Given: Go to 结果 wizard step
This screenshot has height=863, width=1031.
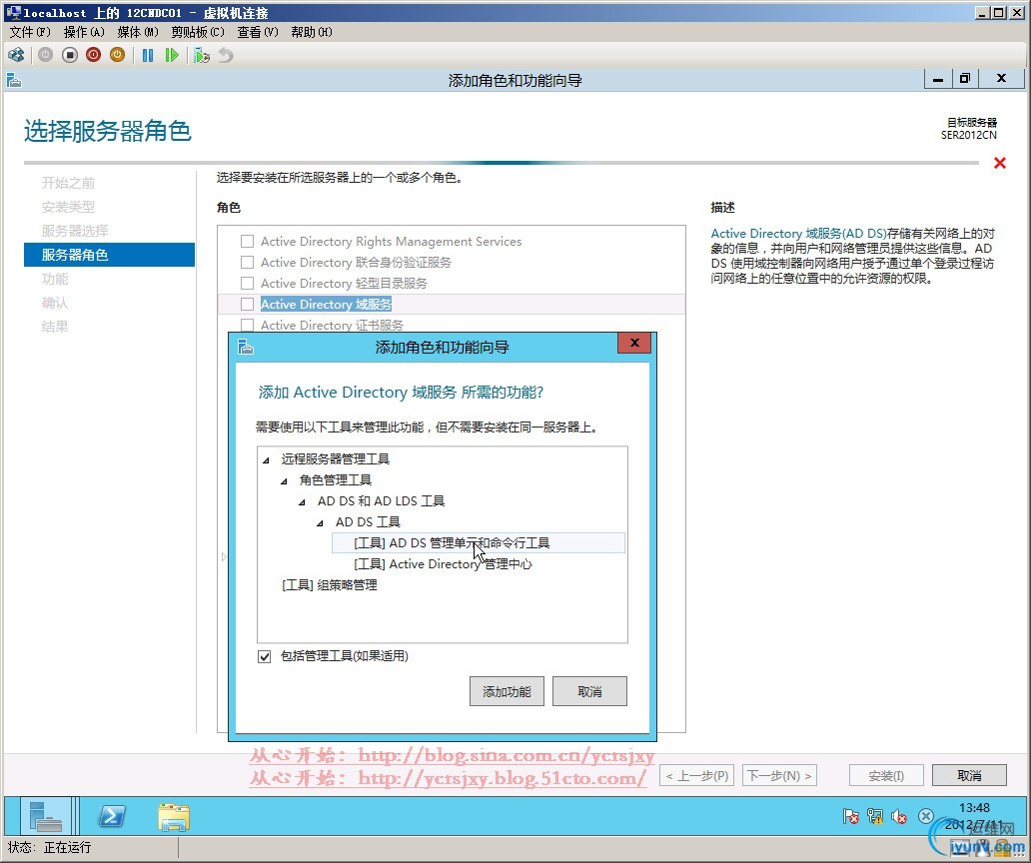Looking at the screenshot, I should [55, 326].
